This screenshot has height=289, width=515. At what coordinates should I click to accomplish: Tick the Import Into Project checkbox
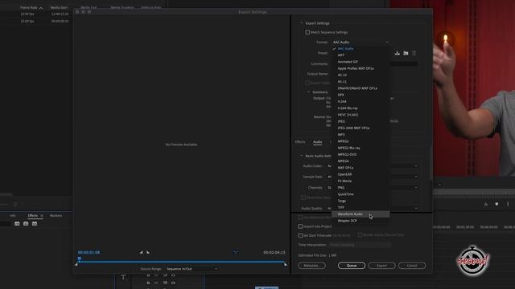300,226
